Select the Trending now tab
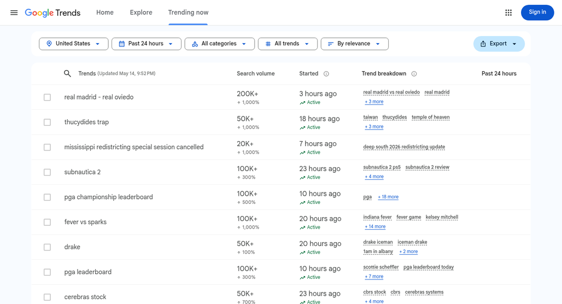Viewport: 562px width, 304px height. point(188,13)
